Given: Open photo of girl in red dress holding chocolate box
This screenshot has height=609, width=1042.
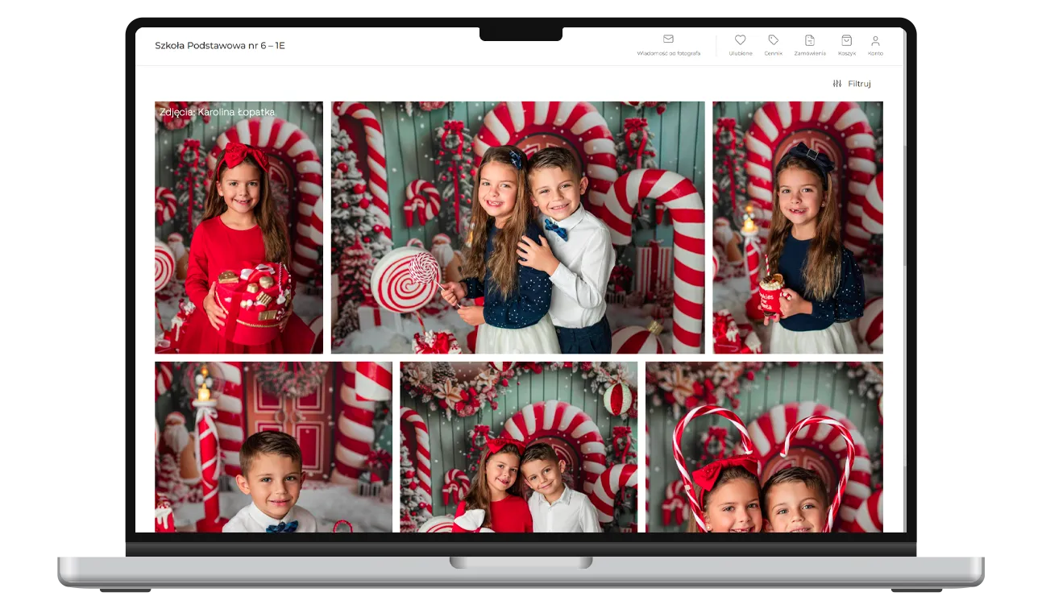Looking at the screenshot, I should tap(239, 227).
